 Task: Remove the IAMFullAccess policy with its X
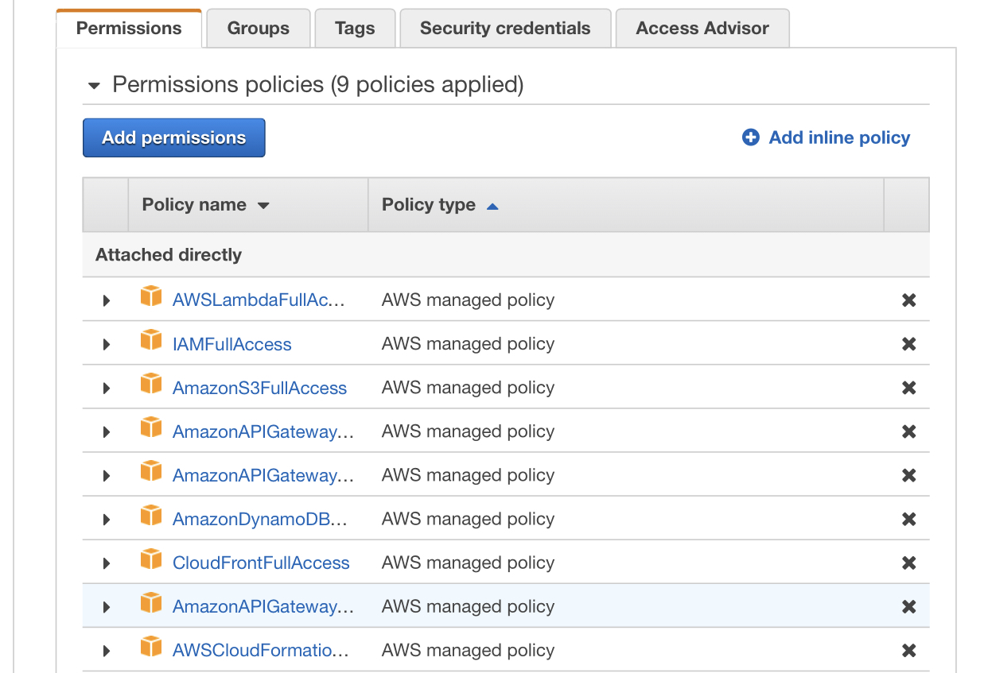(908, 344)
